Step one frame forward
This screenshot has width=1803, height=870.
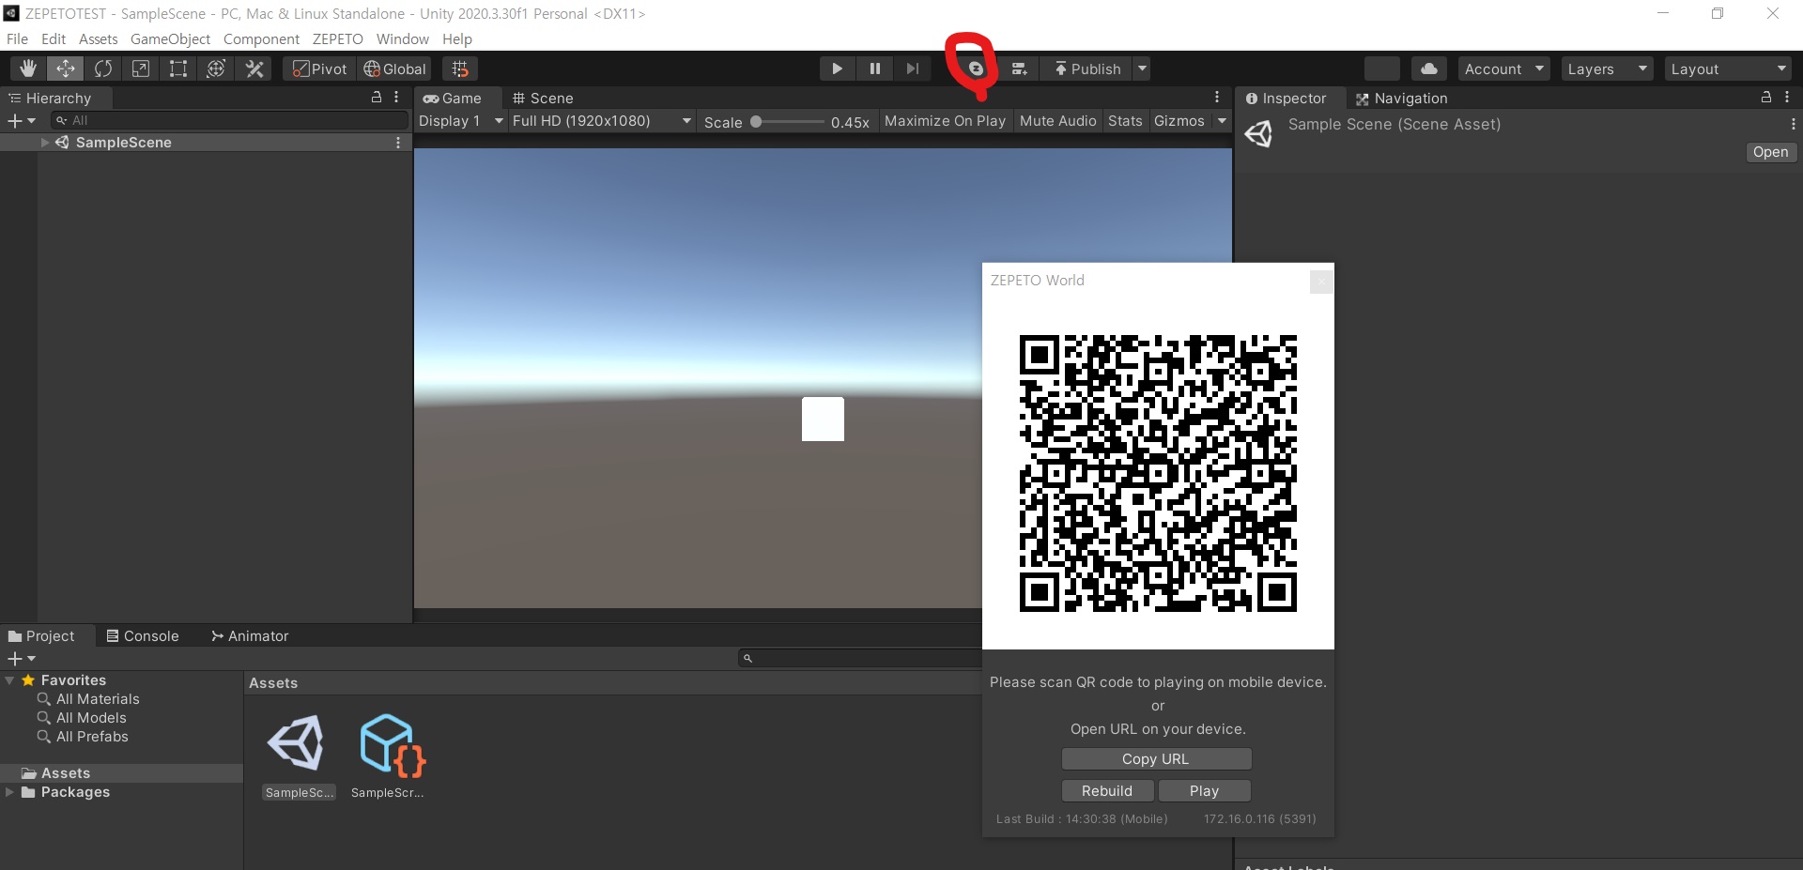click(913, 69)
